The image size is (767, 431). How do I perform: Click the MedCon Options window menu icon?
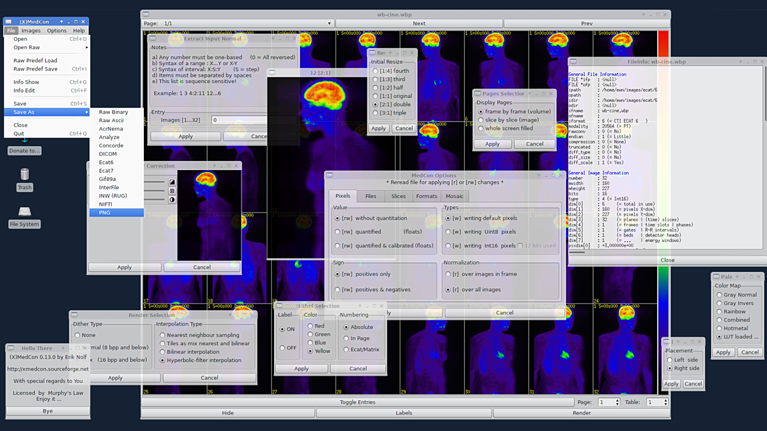pyautogui.click(x=330, y=175)
